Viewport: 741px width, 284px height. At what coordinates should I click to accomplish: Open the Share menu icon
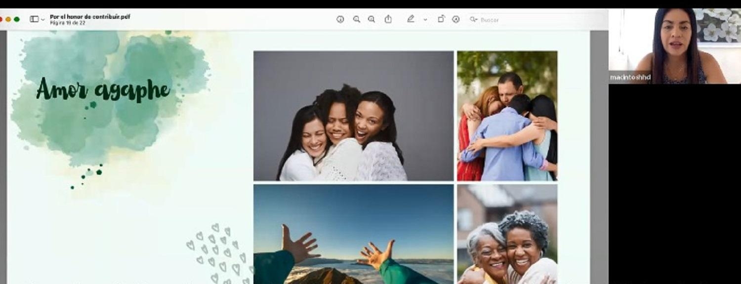388,19
